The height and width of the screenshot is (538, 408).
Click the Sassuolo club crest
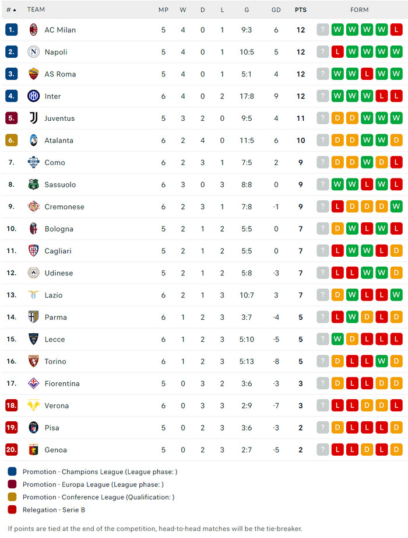click(x=34, y=184)
